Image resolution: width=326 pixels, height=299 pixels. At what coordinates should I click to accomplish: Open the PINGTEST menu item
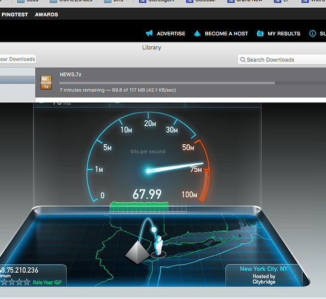coord(14,14)
